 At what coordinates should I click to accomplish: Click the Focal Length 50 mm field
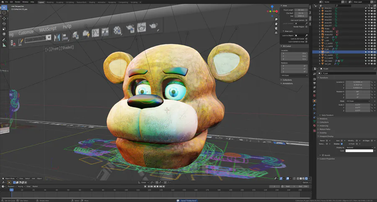(x=301, y=10)
